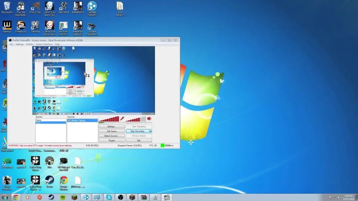Mute the microphone in OBS

tap(122, 119)
